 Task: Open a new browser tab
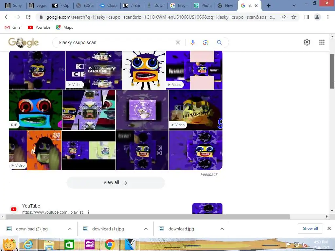[269, 6]
